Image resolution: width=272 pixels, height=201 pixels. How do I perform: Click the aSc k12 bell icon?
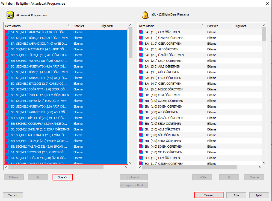[x=145, y=15]
